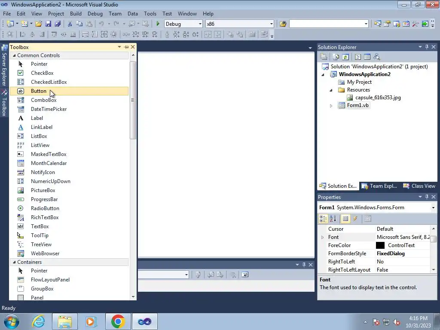The width and height of the screenshot is (440, 330).
Task: Select the RadioButton control in Toolbox
Action: [69, 208]
